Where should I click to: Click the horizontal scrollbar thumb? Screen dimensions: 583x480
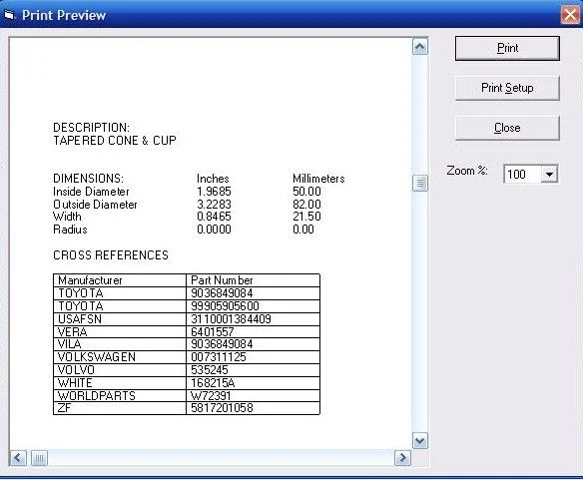point(39,458)
